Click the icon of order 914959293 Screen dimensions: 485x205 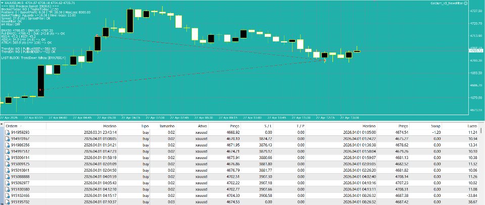[x=8, y=132]
